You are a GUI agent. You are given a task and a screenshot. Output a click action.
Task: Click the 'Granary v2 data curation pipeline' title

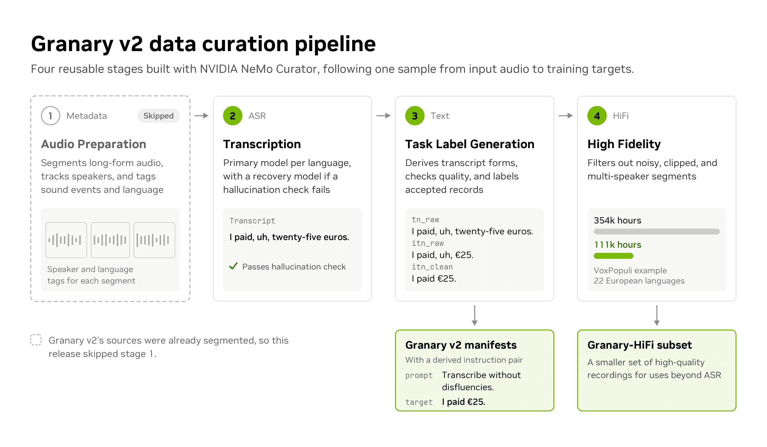tap(203, 44)
